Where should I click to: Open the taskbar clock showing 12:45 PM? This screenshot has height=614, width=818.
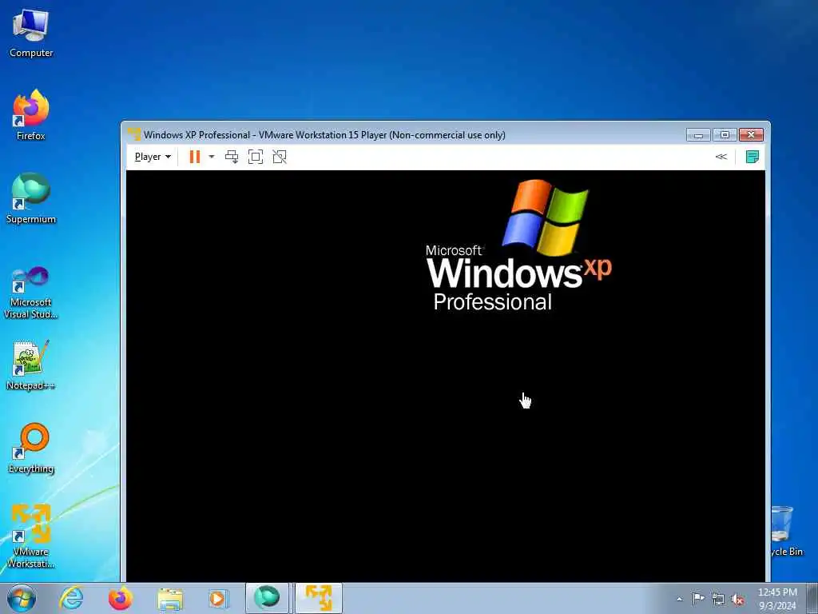[777, 598]
